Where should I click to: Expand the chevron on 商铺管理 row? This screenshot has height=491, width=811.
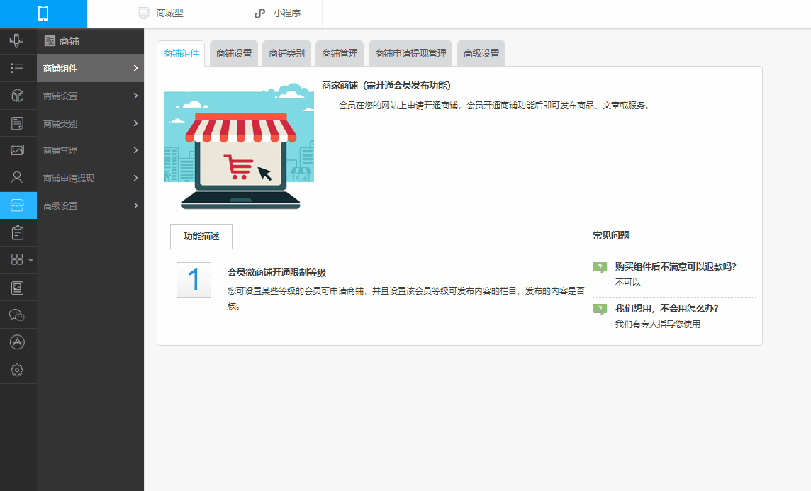[135, 150]
